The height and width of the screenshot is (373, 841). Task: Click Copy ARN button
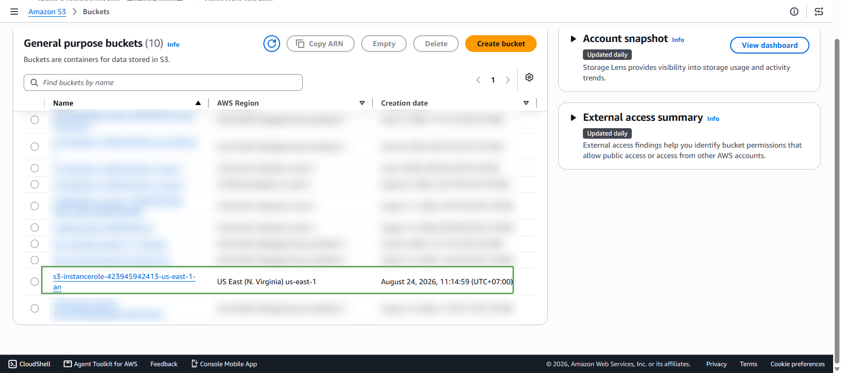pos(321,44)
